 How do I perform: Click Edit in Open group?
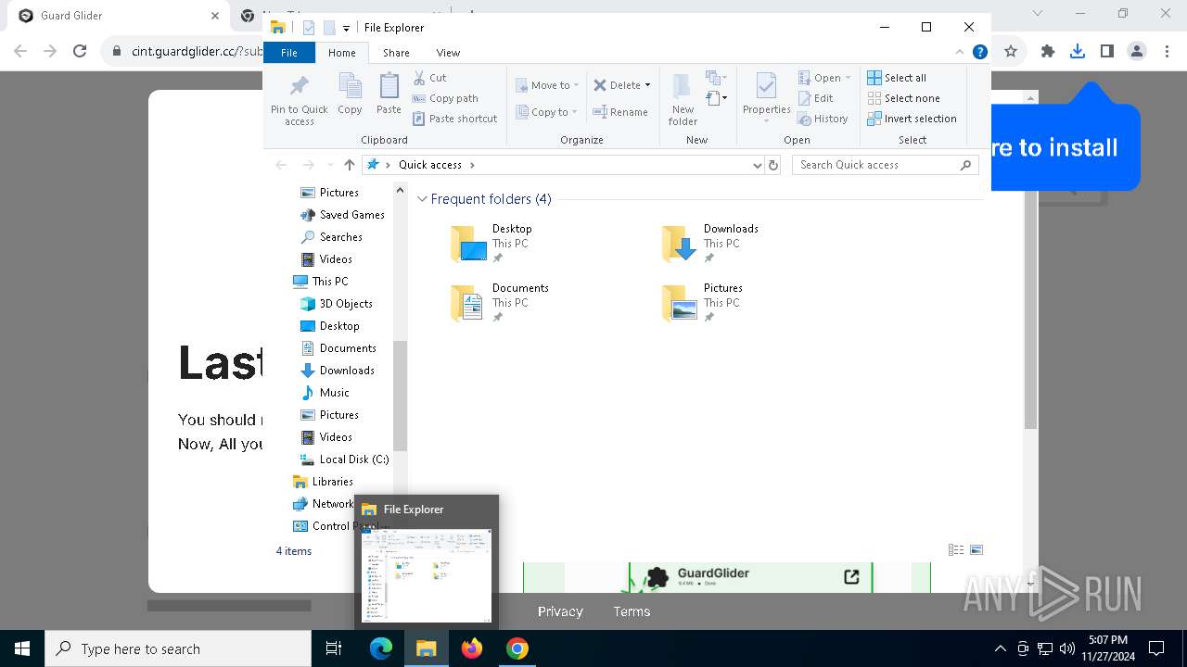pos(815,98)
